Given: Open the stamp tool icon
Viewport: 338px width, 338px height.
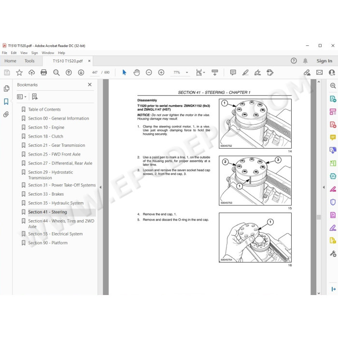Looking at the screenshot, I should click(270, 72).
